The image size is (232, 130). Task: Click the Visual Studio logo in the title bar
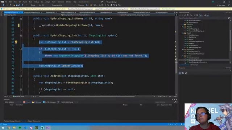click(x=2, y=2)
